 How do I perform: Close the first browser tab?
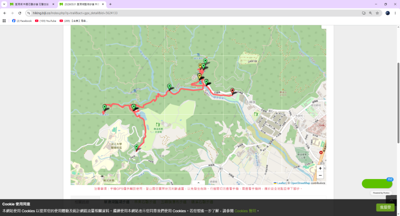[53, 4]
